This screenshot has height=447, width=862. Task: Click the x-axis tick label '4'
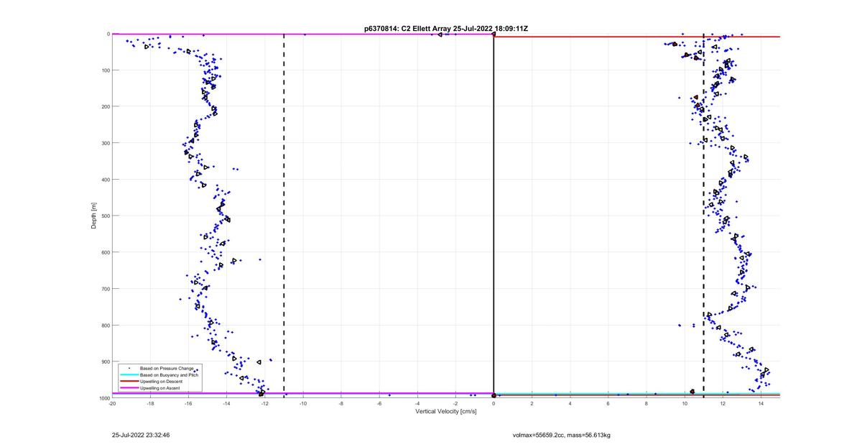coord(570,403)
